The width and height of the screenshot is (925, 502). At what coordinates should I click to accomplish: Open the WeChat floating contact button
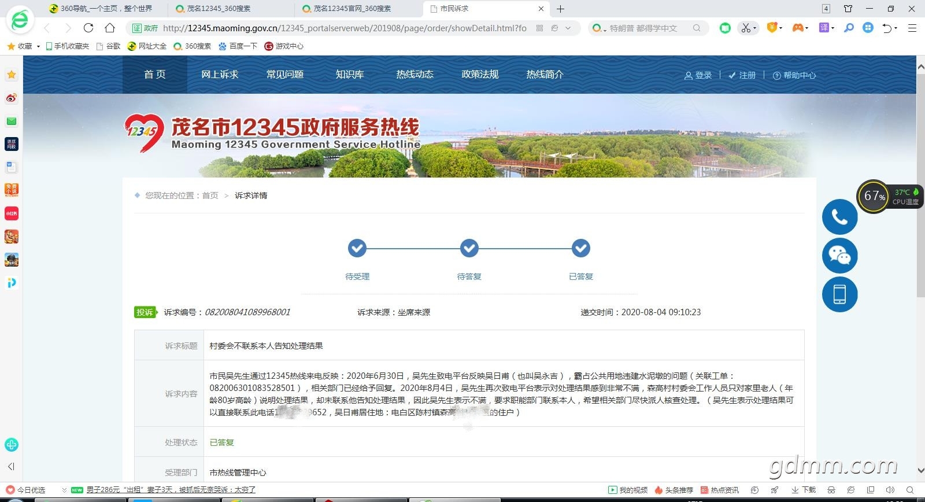839,255
